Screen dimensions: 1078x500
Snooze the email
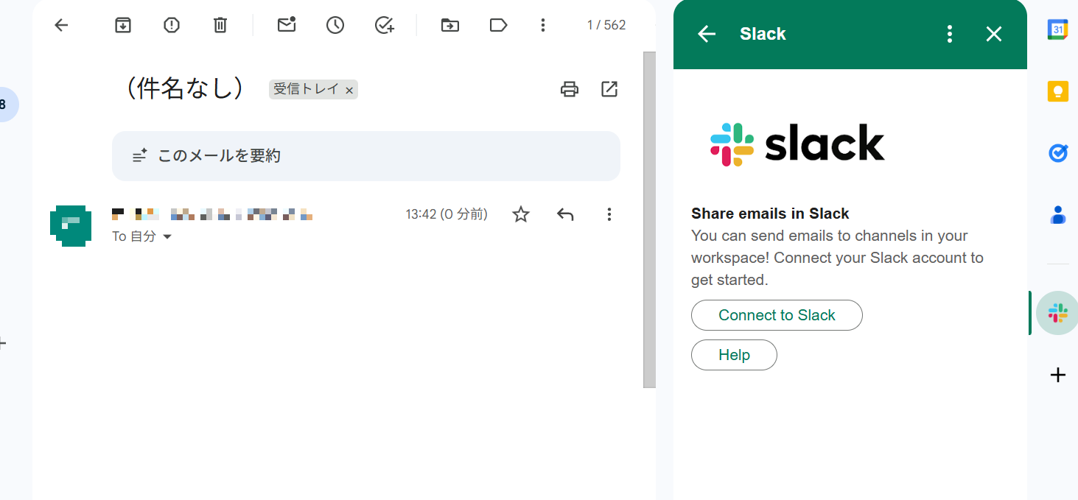(335, 24)
